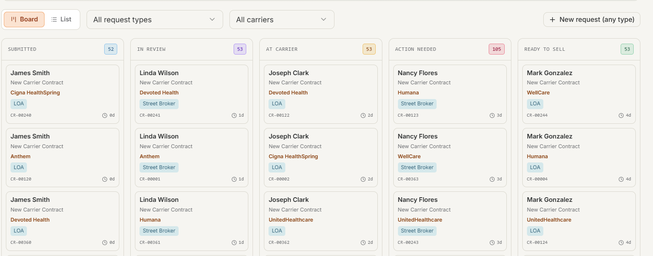Click the List lines icon
Image resolution: width=653 pixels, height=256 pixels.
pos(54,19)
